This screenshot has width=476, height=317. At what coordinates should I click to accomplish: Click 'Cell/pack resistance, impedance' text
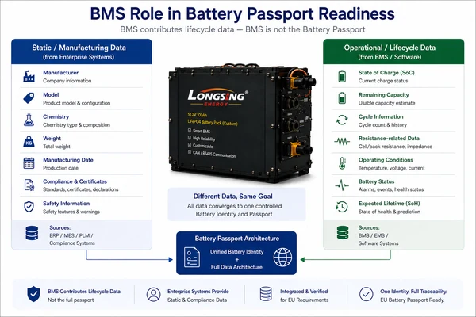(x=395, y=147)
